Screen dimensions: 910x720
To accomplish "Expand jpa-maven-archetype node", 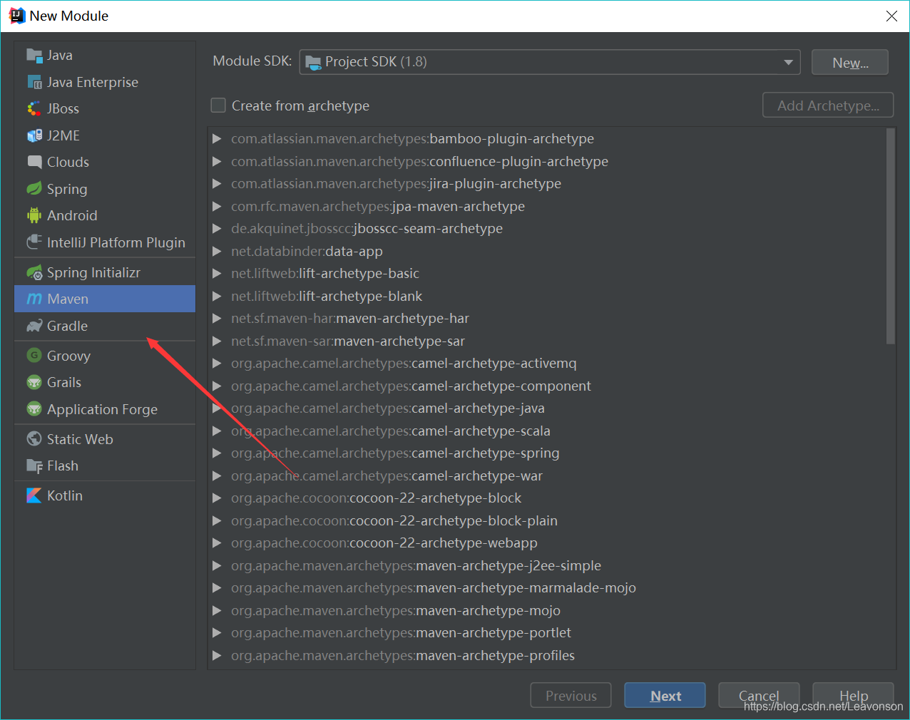I will [217, 207].
